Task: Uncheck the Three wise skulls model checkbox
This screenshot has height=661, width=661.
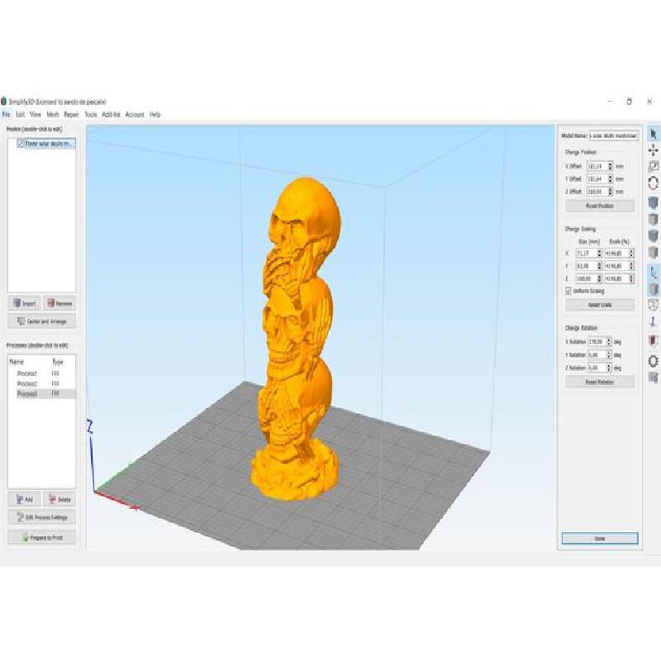Action: [21, 143]
